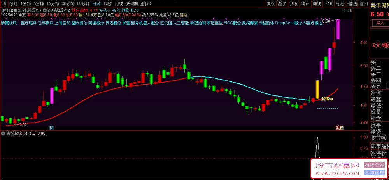Click the 复权 adjustment button
Viewport: 389px width, 180px height.
(271, 3)
